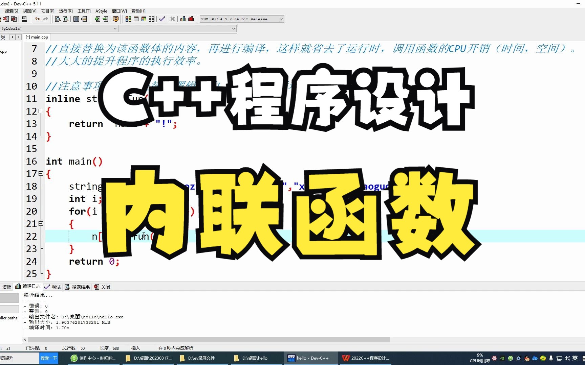
Task: Click the Compile icon with four colored squares
Action: (128, 19)
